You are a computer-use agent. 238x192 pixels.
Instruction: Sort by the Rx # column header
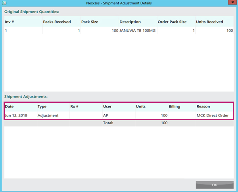(75, 107)
